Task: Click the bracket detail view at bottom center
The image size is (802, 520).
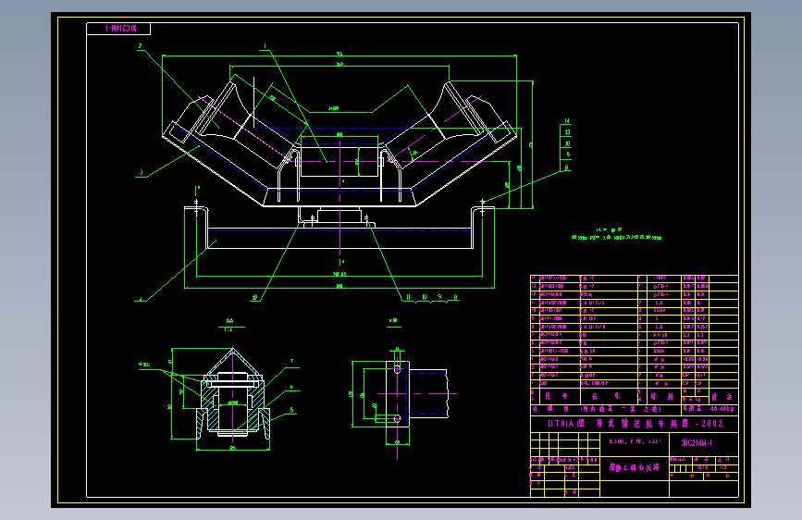Action: [x=400, y=394]
